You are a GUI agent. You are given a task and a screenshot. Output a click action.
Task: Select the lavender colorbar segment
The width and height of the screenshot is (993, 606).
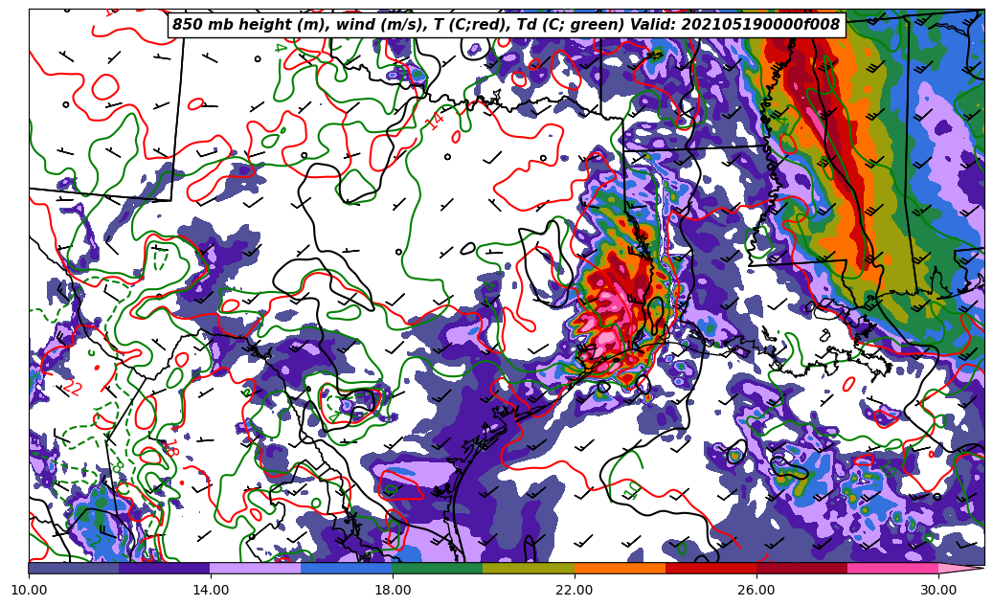coord(256,569)
